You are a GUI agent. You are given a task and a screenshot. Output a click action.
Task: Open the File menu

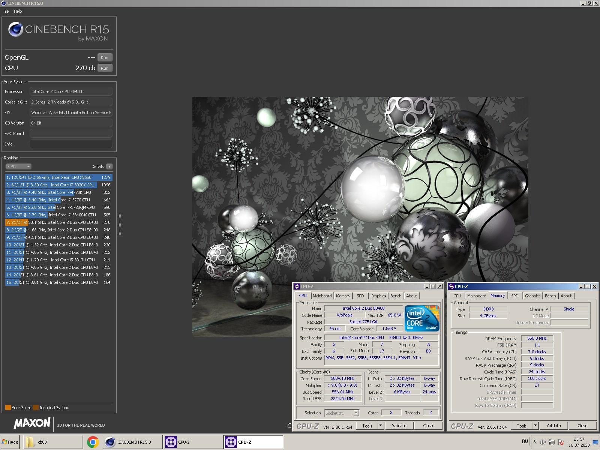click(6, 11)
